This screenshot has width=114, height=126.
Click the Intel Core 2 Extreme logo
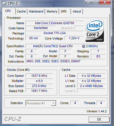coord(95,30)
